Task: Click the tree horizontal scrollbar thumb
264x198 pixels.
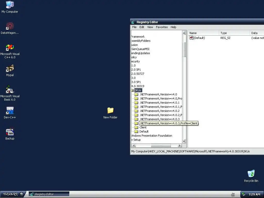Action: pyautogui.click(x=161, y=145)
